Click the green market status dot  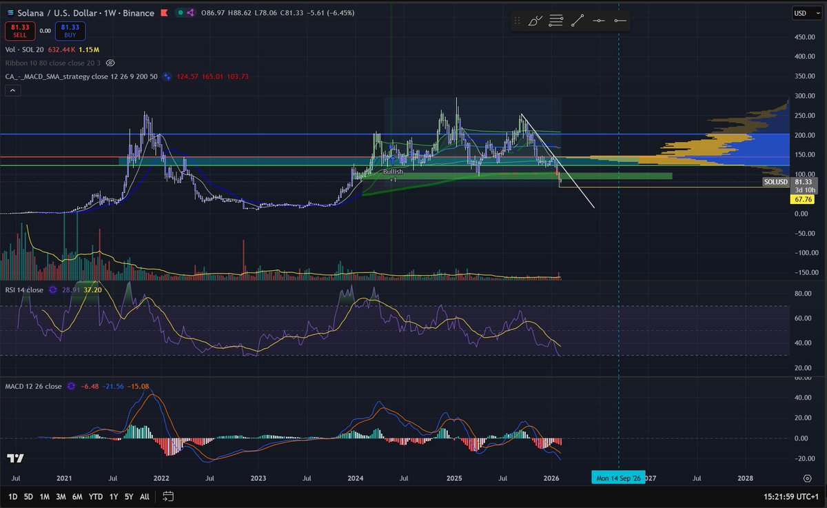(x=180, y=12)
